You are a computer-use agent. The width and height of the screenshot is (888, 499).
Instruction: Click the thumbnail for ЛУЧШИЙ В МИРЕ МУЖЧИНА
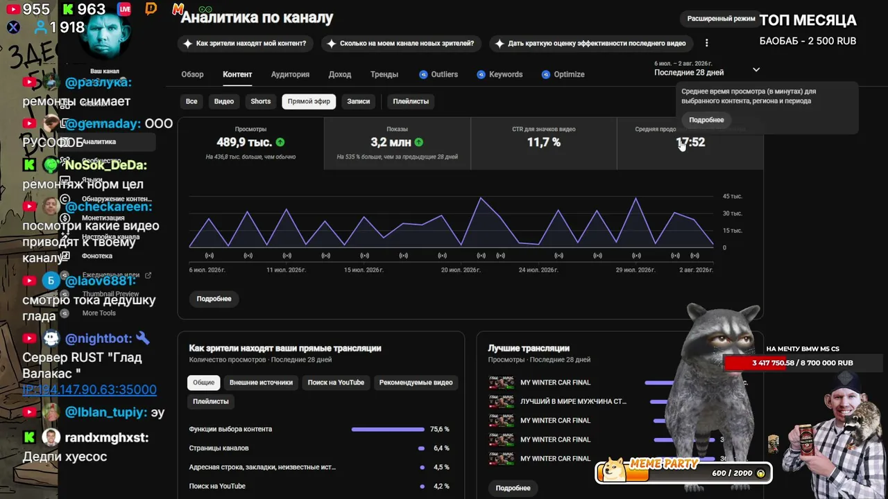pos(502,401)
